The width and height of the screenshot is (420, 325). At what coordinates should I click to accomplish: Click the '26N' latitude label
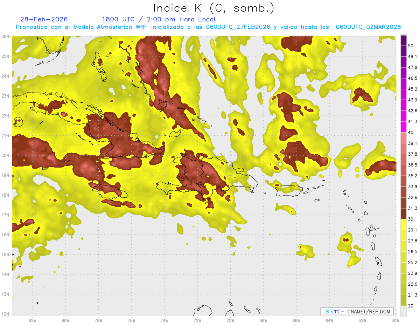(5, 36)
